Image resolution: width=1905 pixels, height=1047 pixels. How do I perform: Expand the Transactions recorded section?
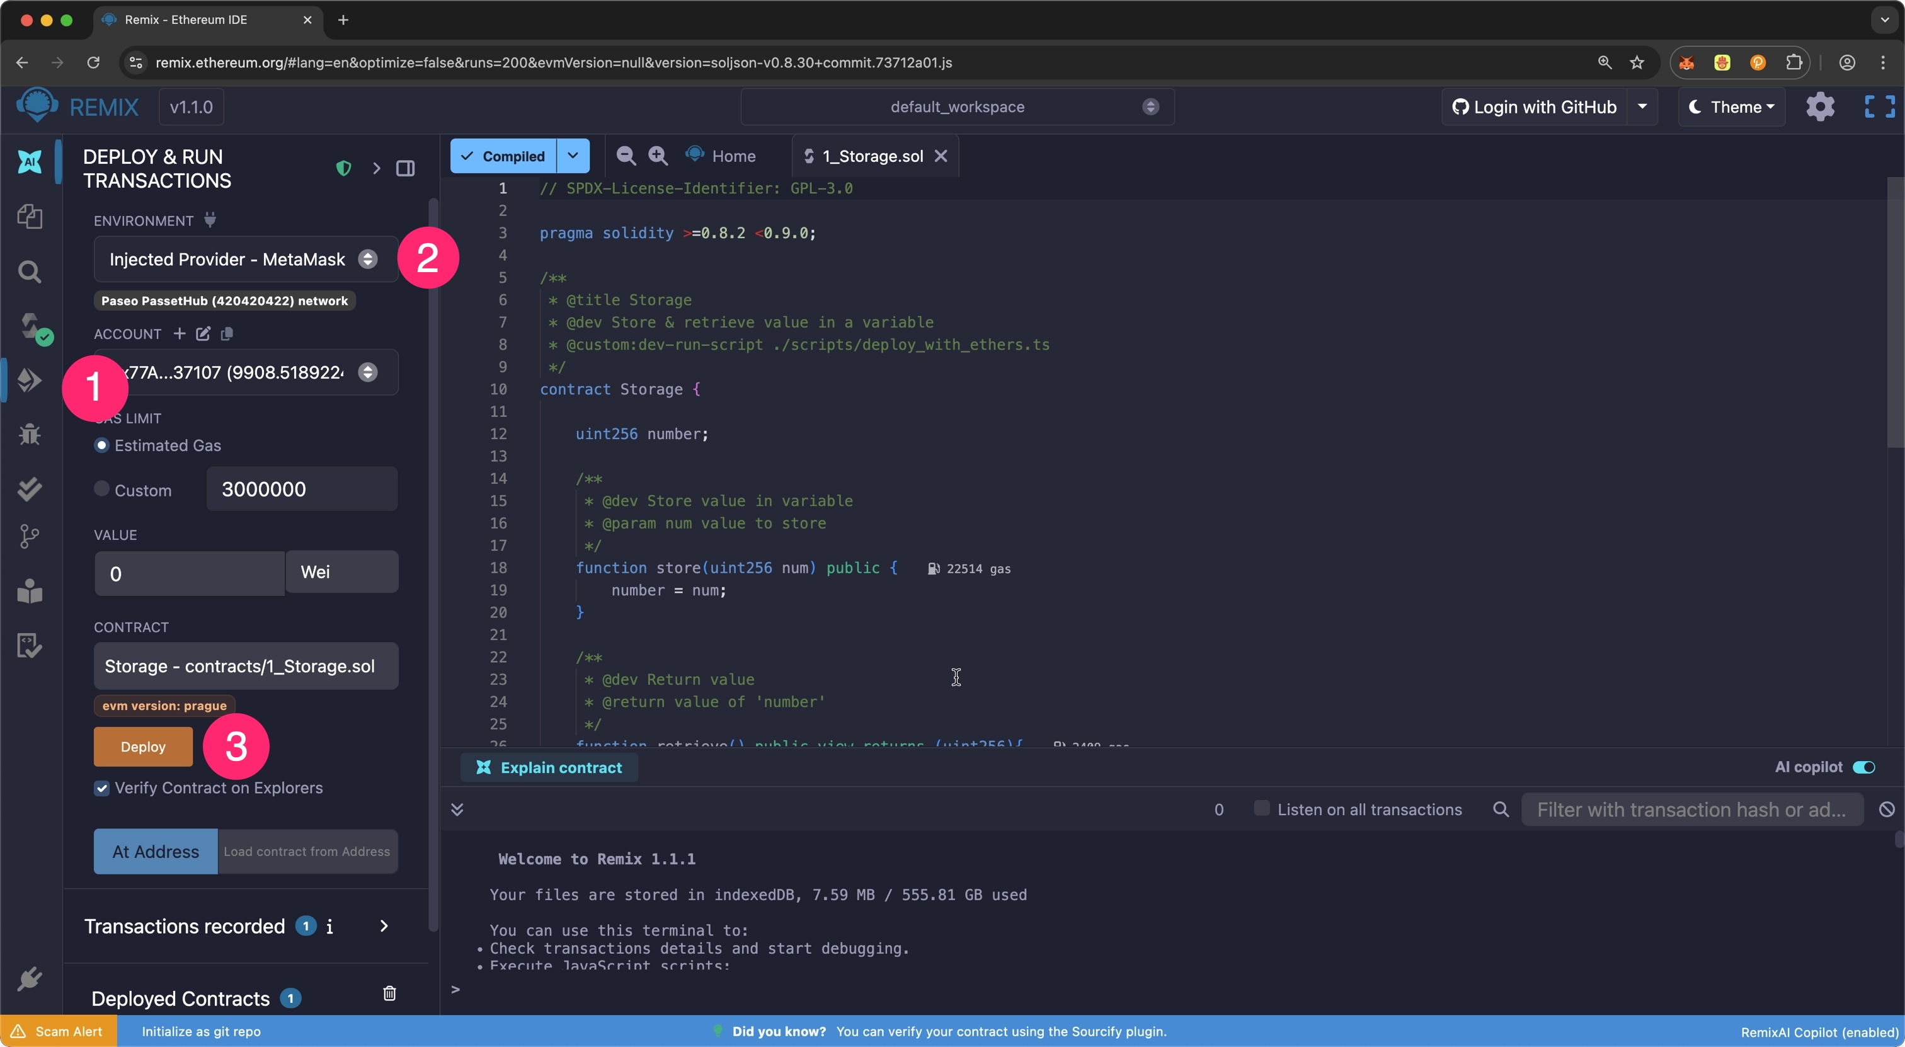point(384,927)
